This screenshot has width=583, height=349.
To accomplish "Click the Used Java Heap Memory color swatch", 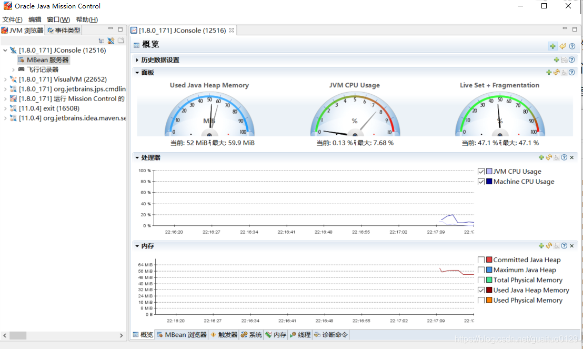I will point(489,290).
